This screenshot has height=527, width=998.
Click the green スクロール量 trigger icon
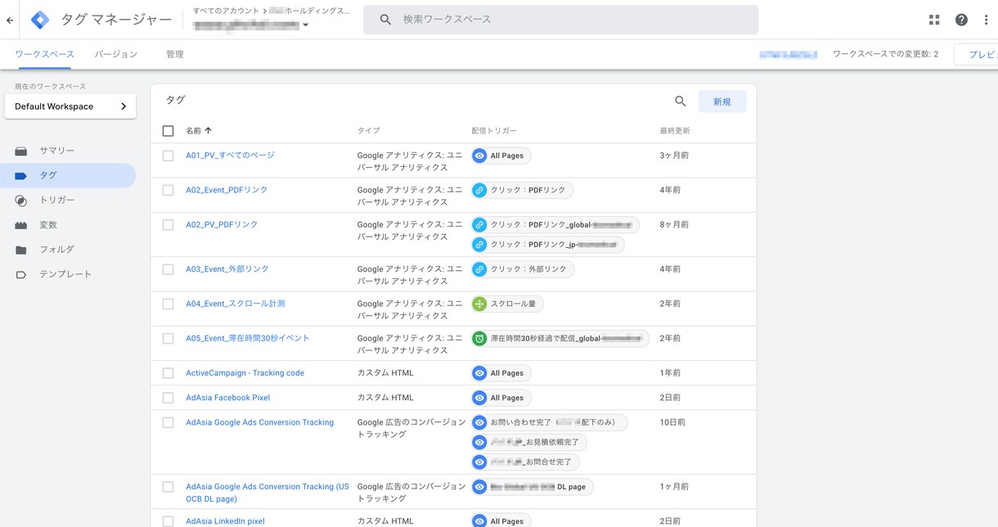coord(479,304)
